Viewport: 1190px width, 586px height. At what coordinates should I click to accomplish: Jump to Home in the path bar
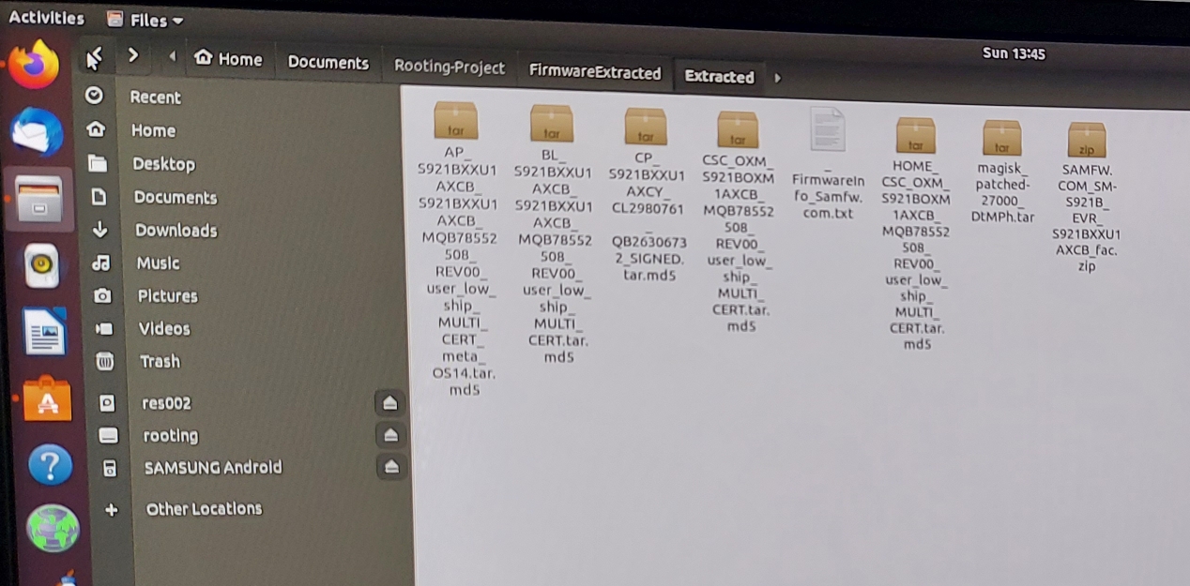229,59
